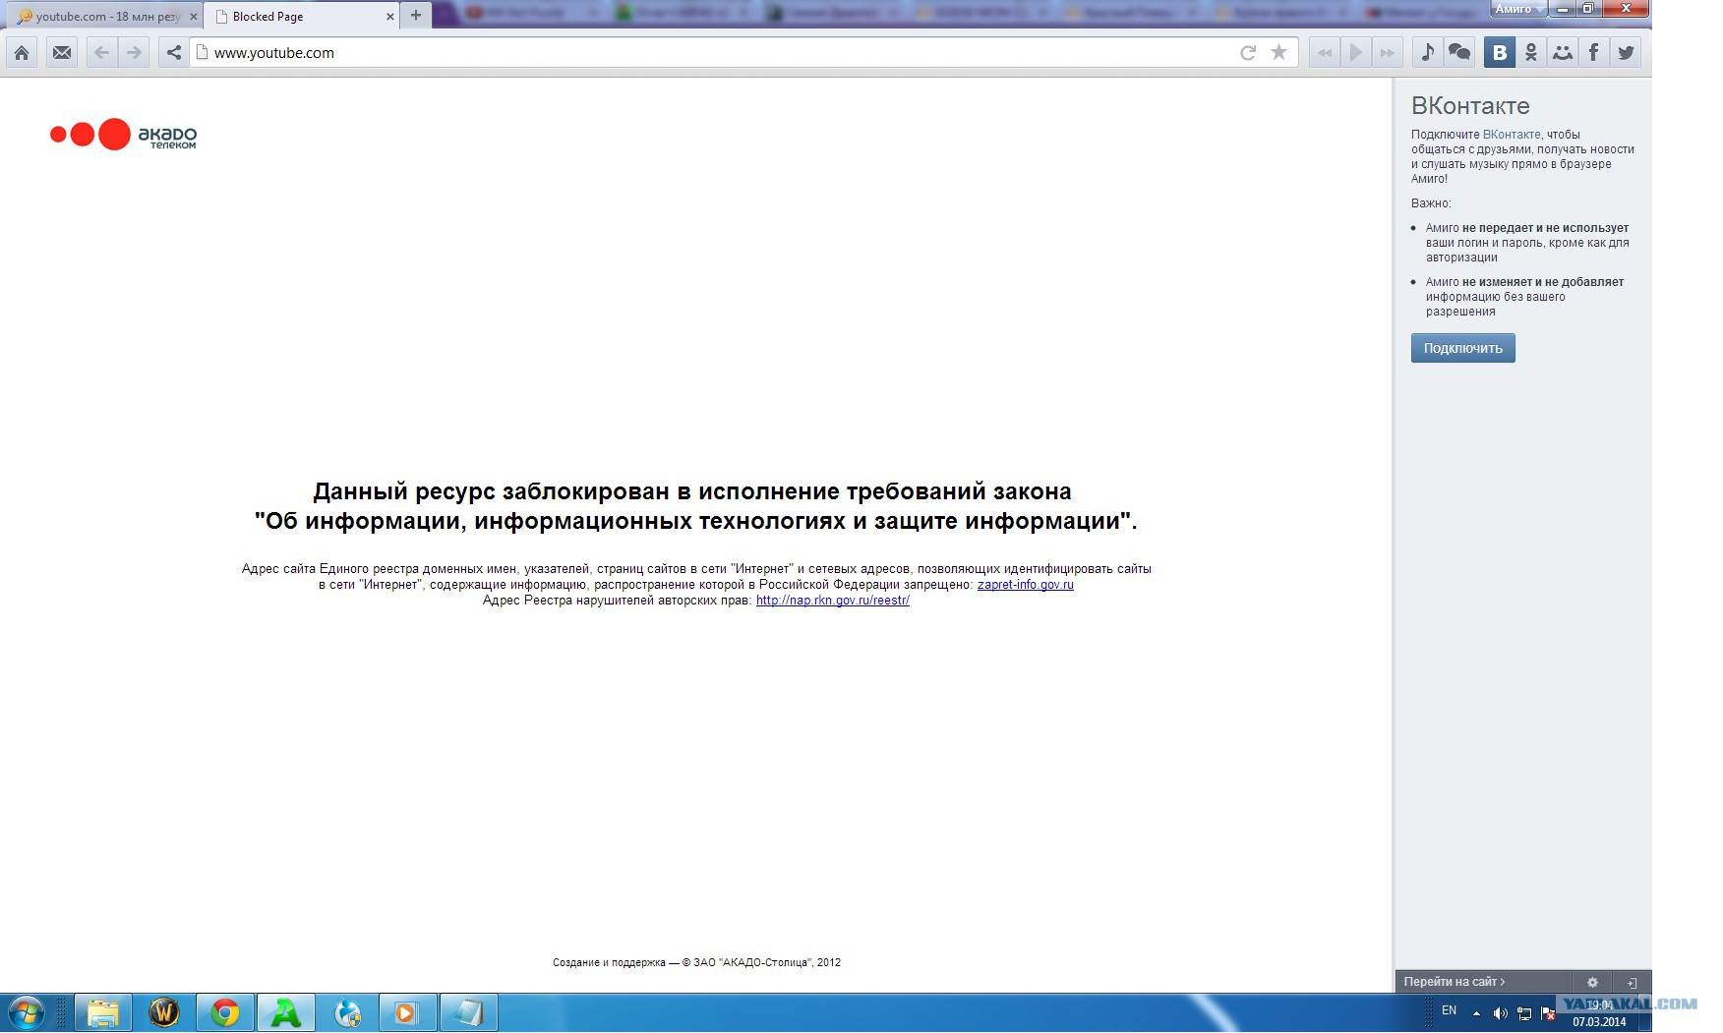This screenshot has width=1723, height=1033.
Task: Close the youtube.com search results tab
Action: (x=193, y=17)
